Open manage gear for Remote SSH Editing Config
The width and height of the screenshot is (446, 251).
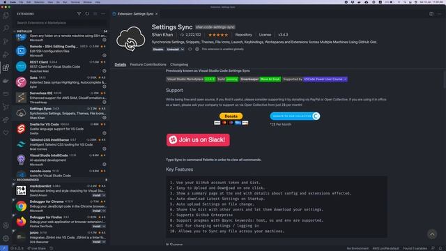click(105, 55)
